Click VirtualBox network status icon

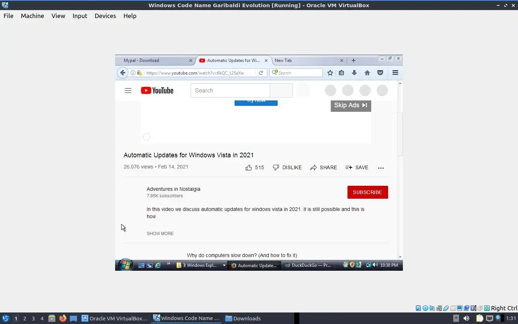coord(439,308)
